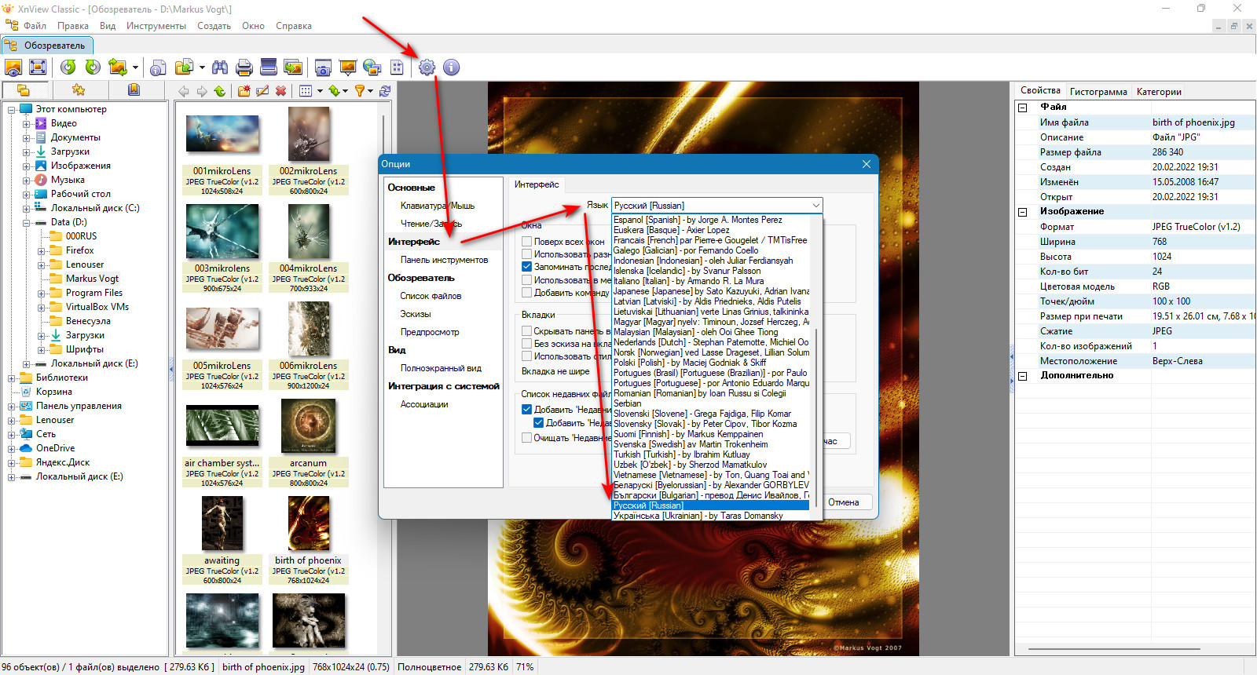Switch to the 'Гистограмма' tab
The image size is (1257, 675).
click(1098, 92)
